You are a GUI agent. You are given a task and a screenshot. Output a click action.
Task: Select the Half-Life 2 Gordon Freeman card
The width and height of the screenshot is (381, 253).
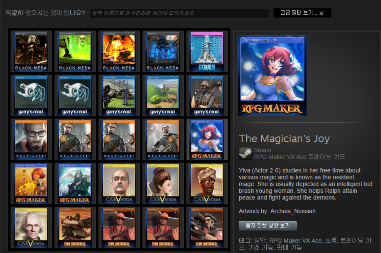[31, 140]
